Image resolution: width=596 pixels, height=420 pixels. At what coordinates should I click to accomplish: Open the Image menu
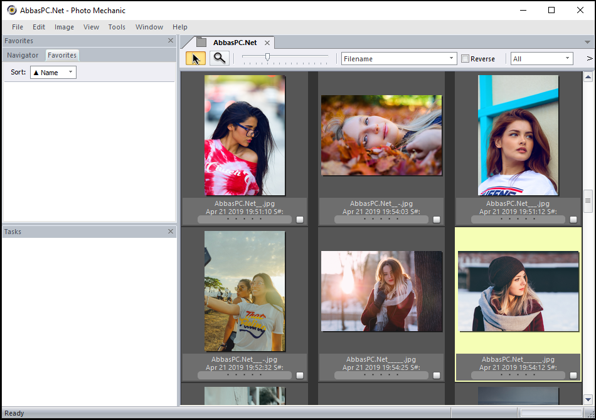pyautogui.click(x=64, y=27)
